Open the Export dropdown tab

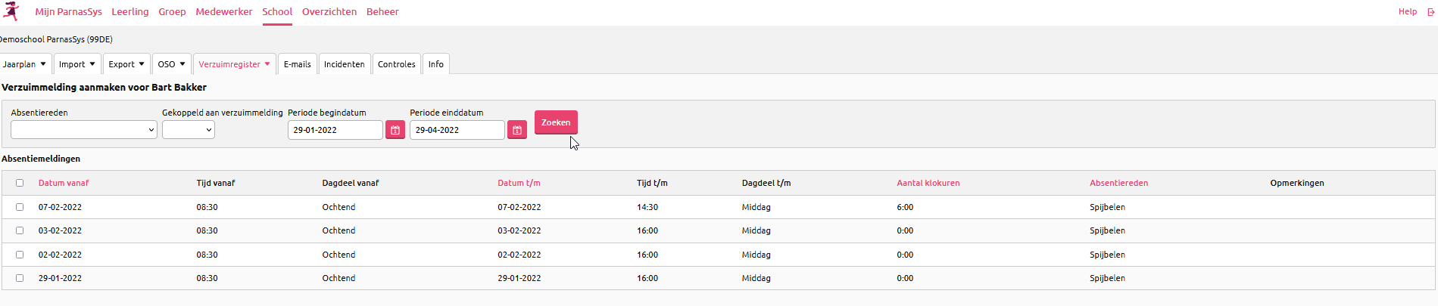point(126,64)
